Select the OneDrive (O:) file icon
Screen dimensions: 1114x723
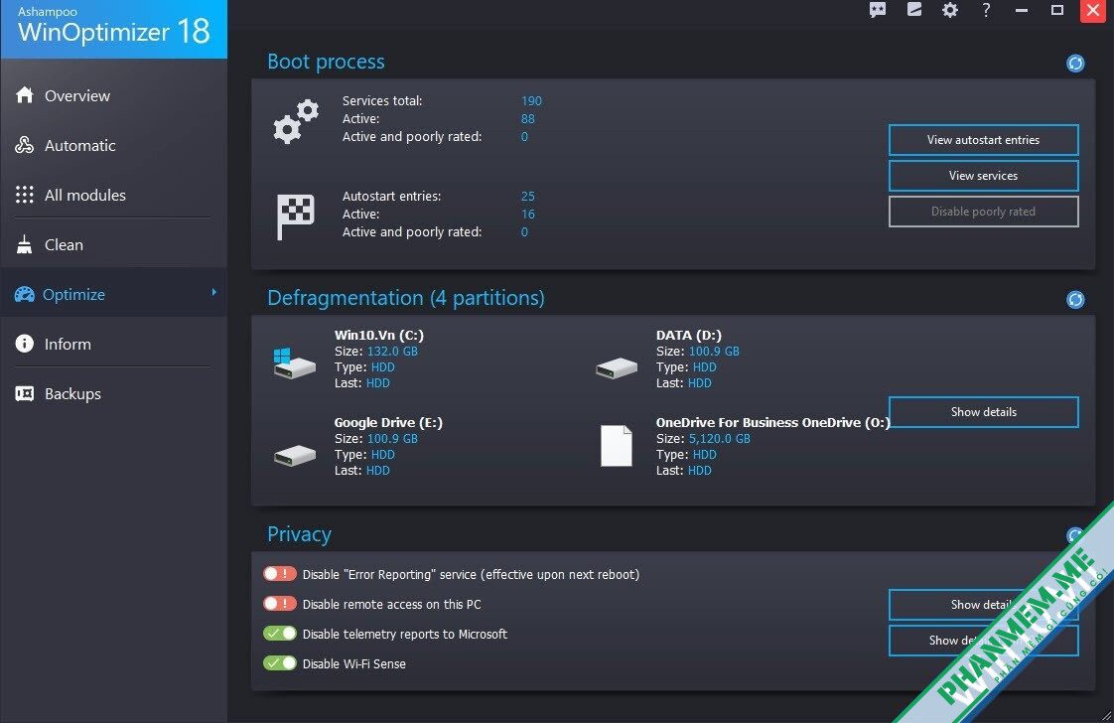click(616, 446)
